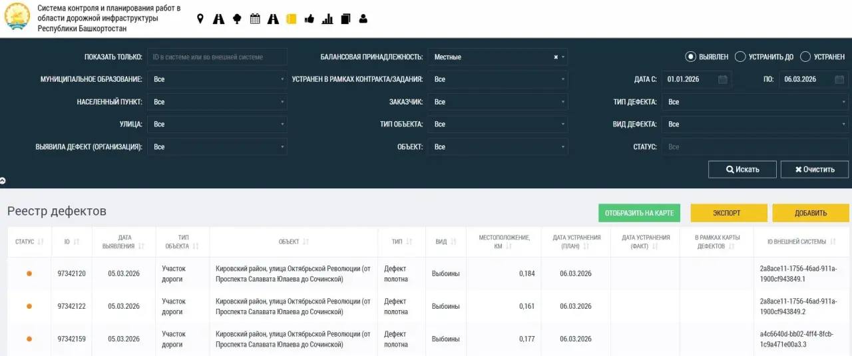Select the УСТРАНЕН radio button
The height and width of the screenshot is (356, 852).
(x=805, y=57)
